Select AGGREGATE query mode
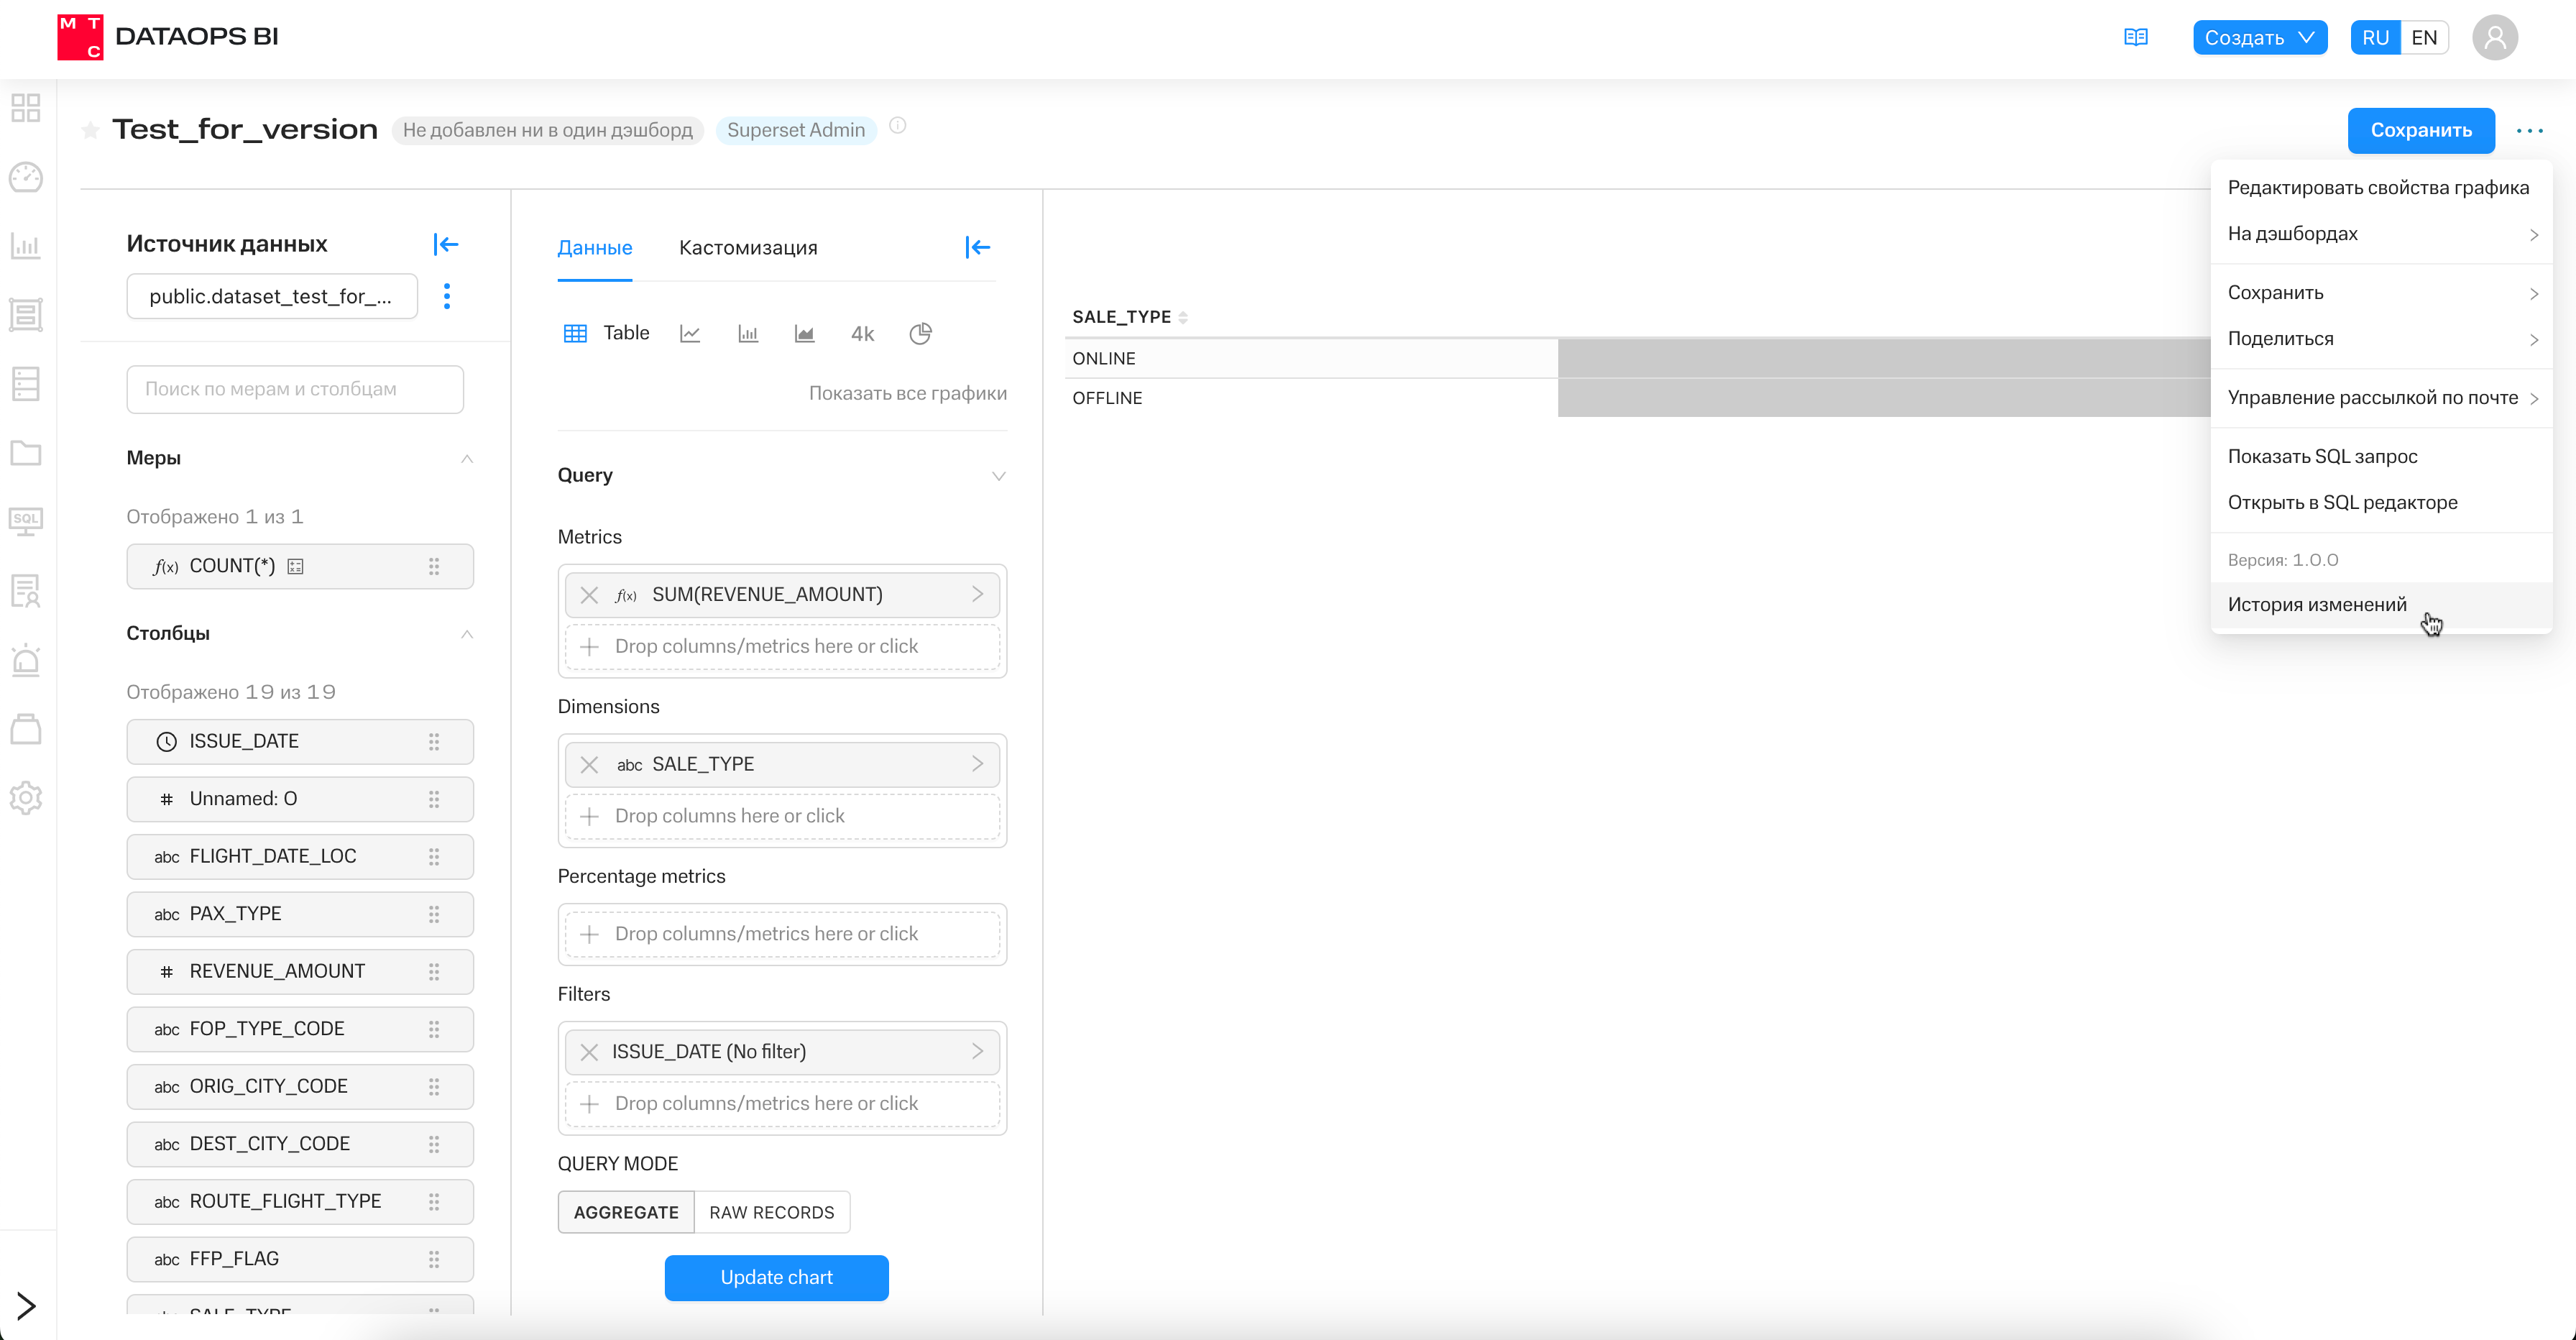This screenshot has height=1340, width=2576. click(626, 1212)
